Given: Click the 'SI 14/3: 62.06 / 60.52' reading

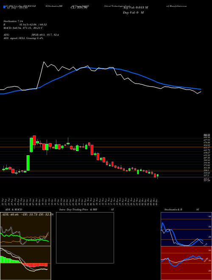Looking at the screenshot, I should (33, 25).
